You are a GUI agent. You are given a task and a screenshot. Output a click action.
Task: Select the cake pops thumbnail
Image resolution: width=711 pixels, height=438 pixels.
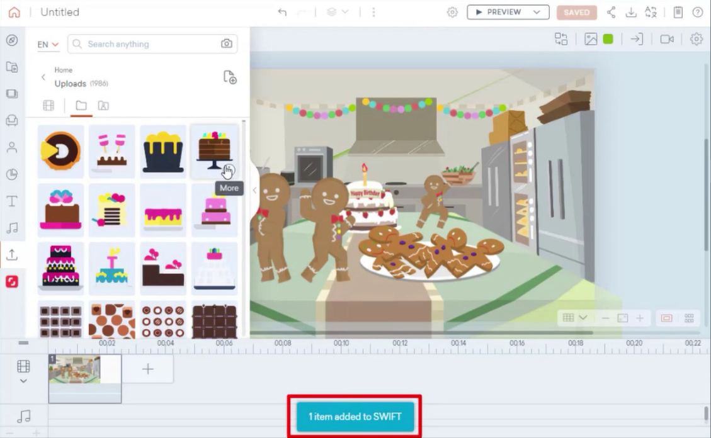coord(112,151)
